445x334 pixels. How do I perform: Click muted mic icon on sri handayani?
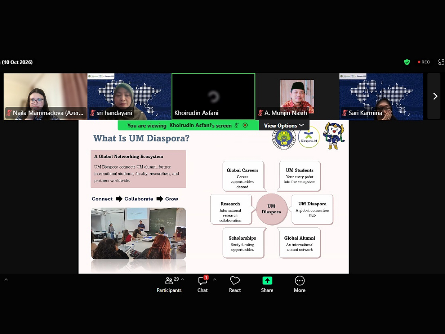click(x=92, y=113)
